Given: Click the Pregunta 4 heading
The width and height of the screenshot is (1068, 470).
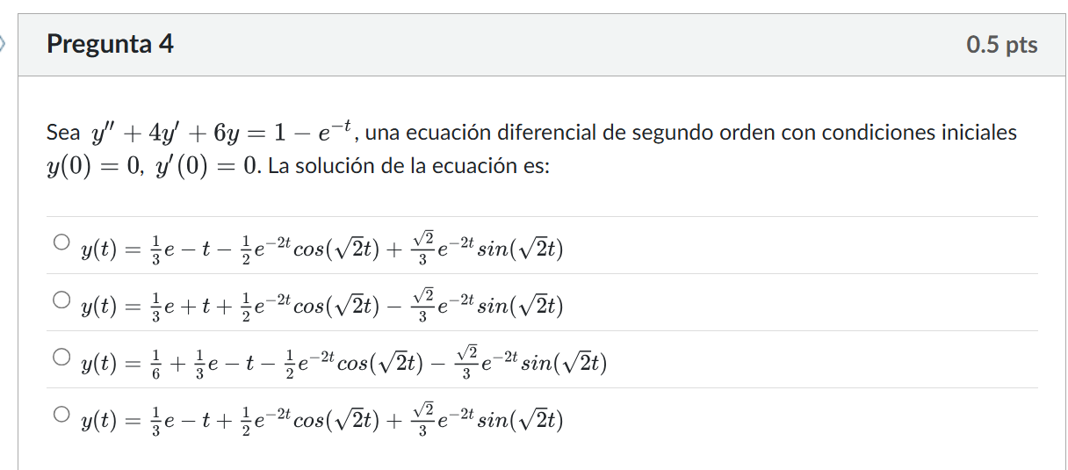Looking at the screenshot, I should (110, 44).
